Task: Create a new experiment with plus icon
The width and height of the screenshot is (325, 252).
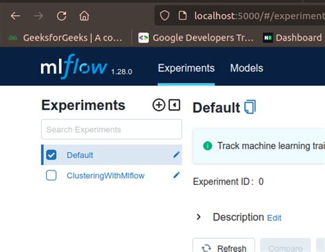Action: click(159, 105)
